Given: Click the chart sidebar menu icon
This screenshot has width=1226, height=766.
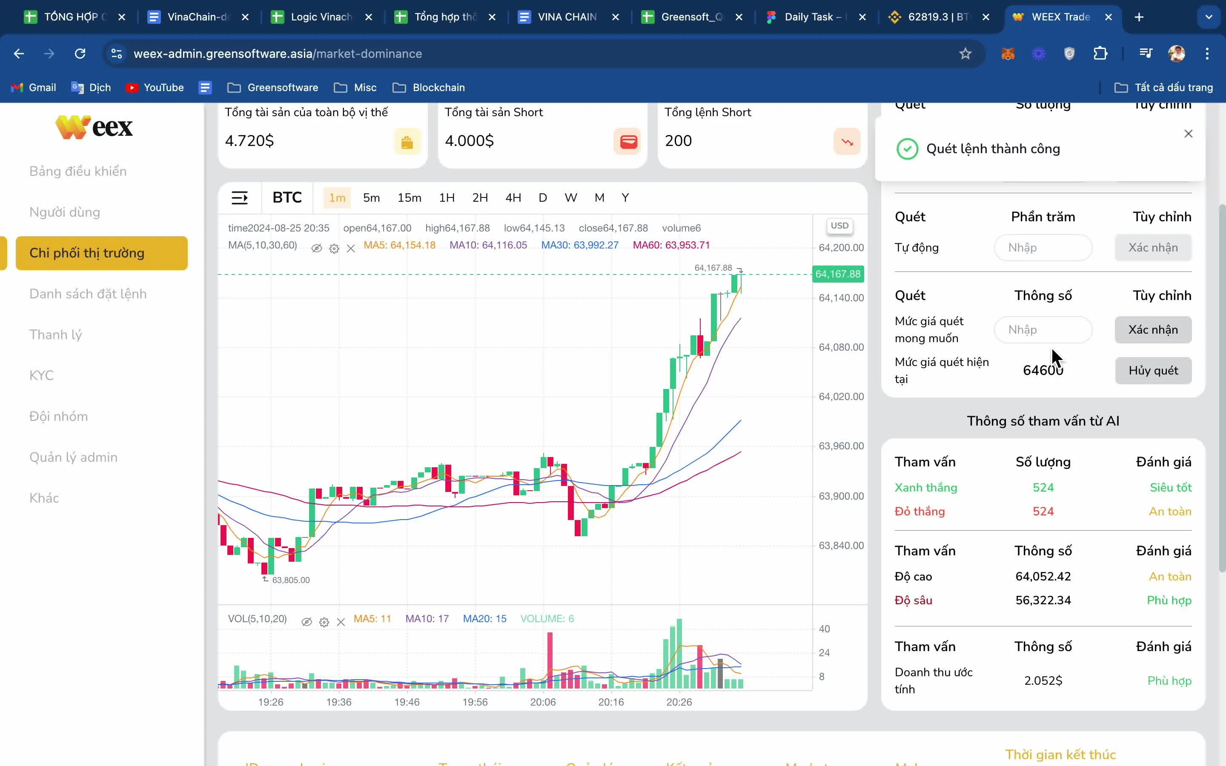Looking at the screenshot, I should [x=239, y=197].
